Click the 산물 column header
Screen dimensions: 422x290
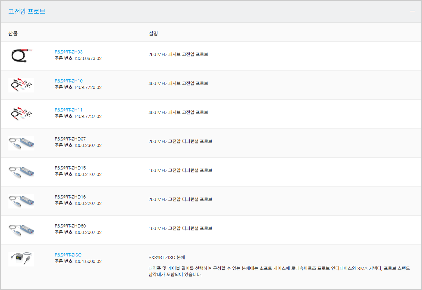point(13,34)
